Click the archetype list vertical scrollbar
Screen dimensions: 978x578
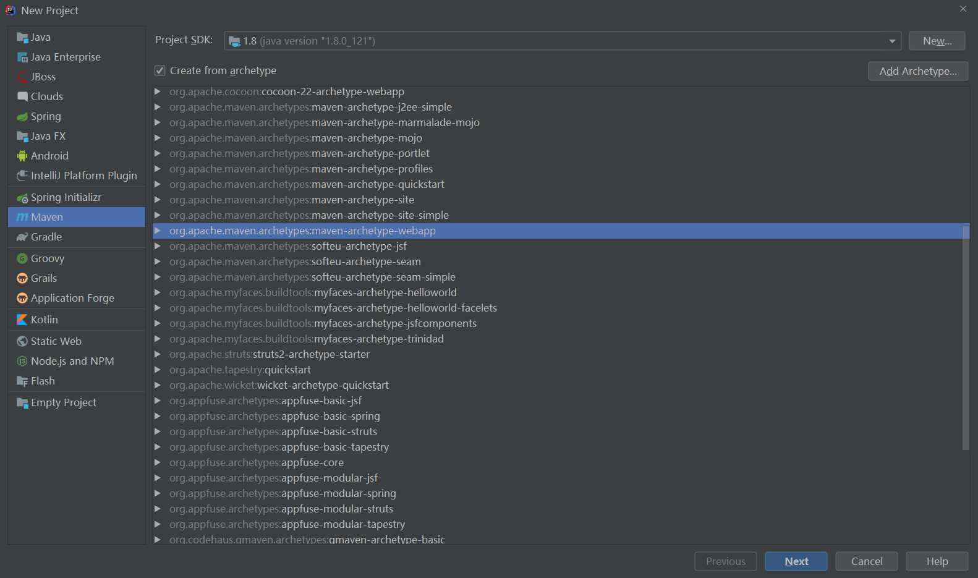(x=966, y=337)
